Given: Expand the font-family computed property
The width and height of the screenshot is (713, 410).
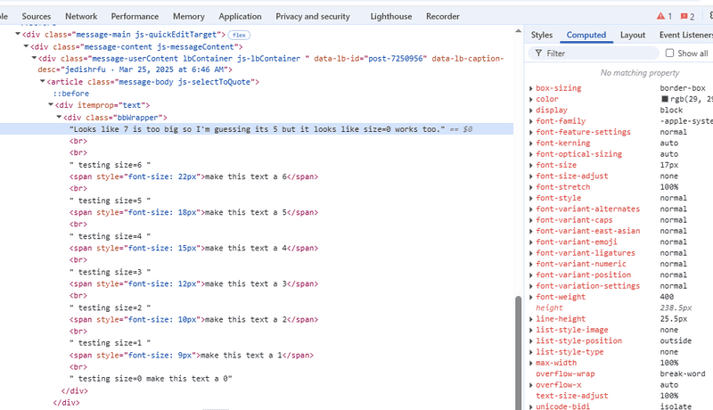Looking at the screenshot, I should (530, 121).
